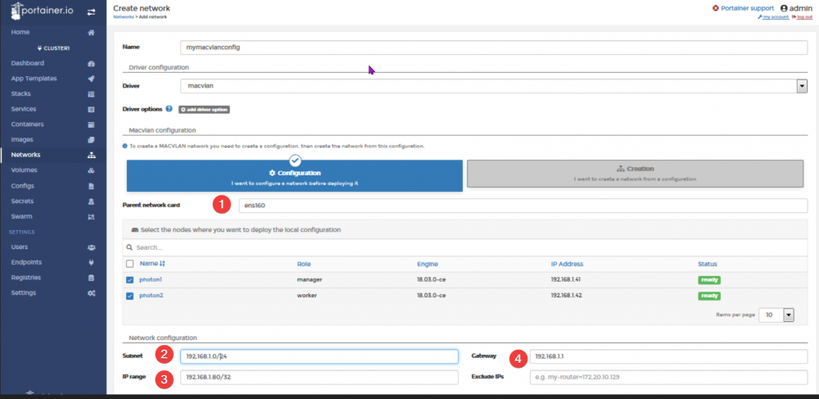Click the Subnet input field

point(319,356)
